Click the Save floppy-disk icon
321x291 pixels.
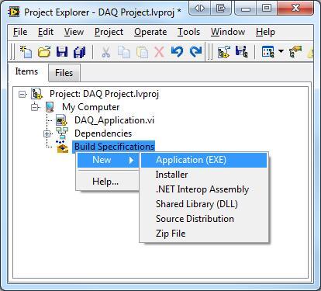tap(62, 51)
